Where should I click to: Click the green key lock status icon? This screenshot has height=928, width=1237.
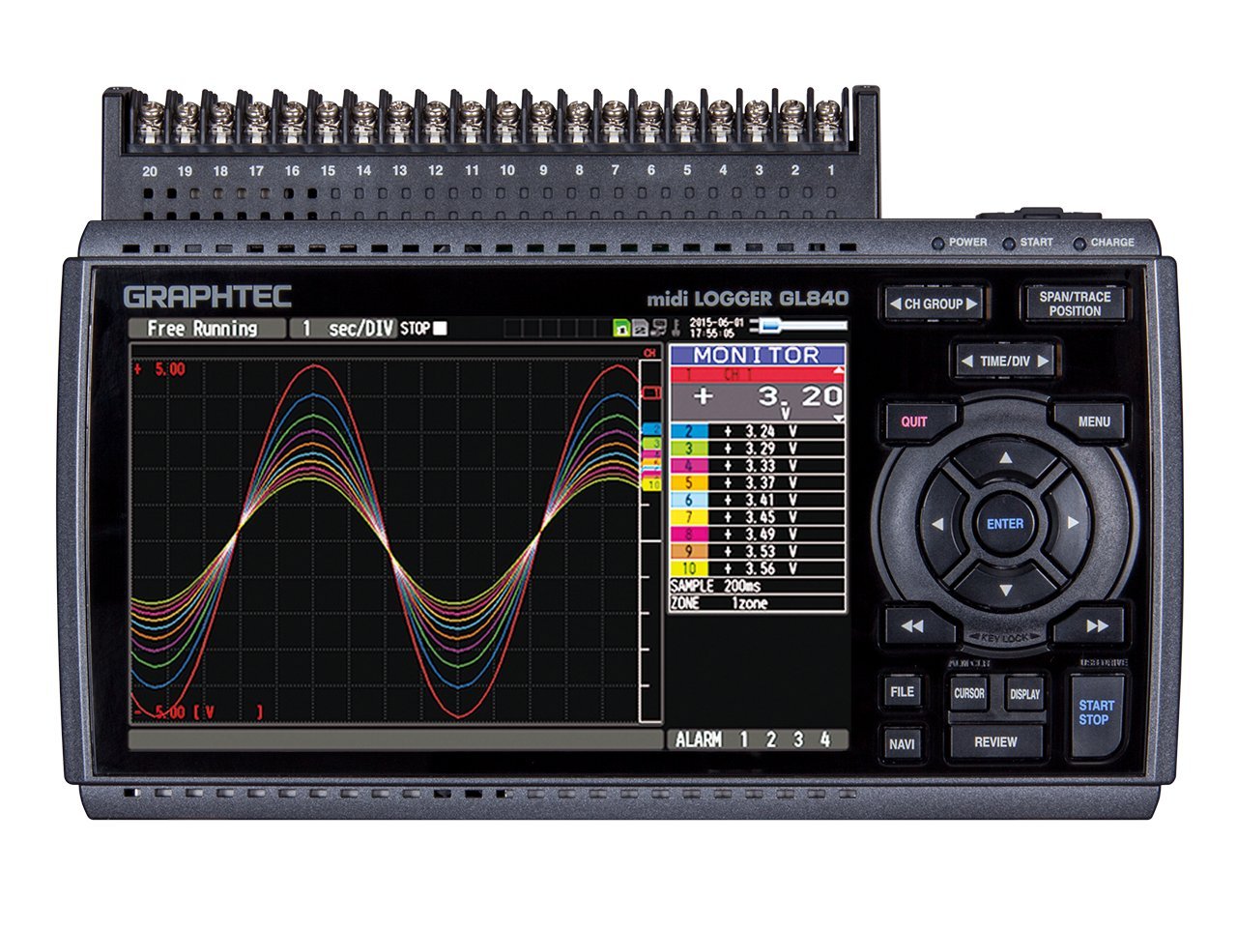pyautogui.click(x=620, y=327)
